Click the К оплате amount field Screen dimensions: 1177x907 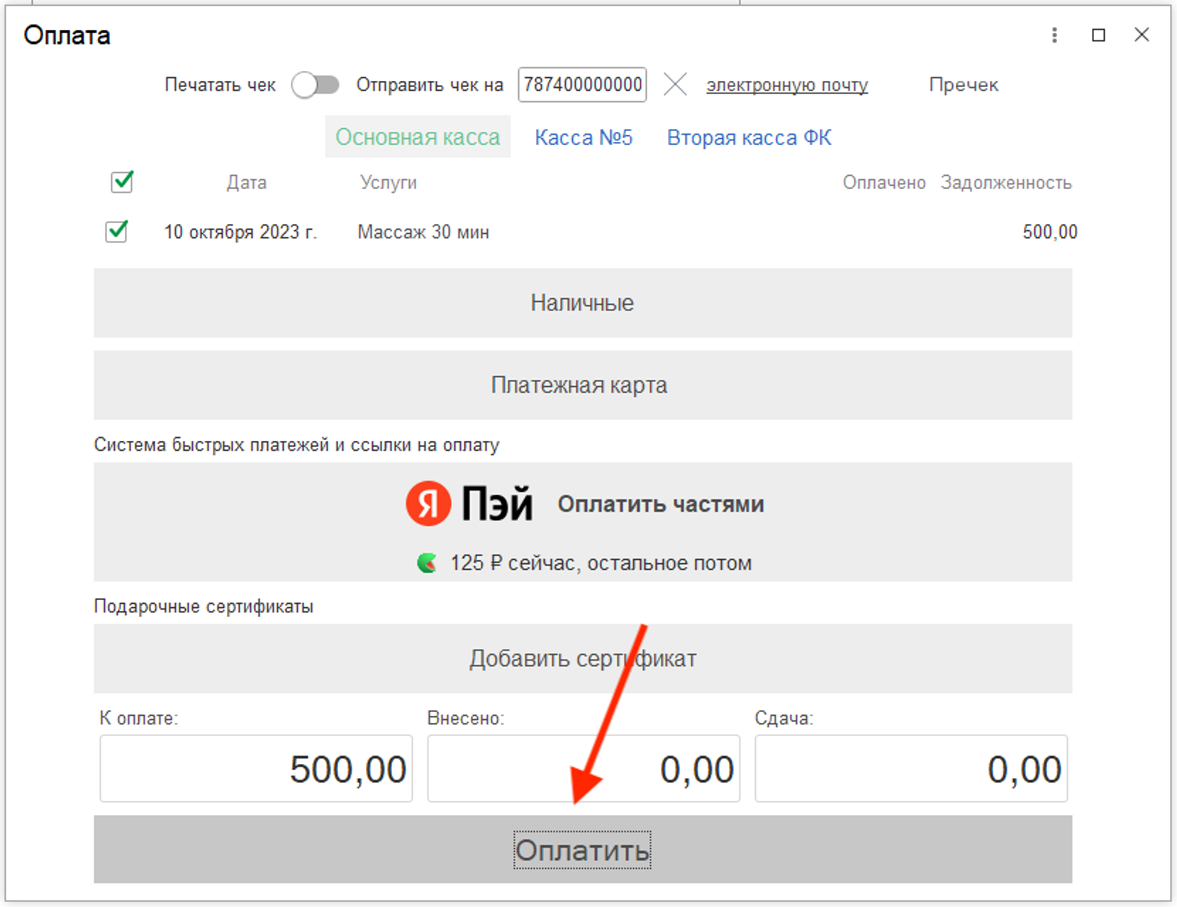pos(256,769)
